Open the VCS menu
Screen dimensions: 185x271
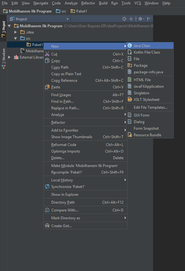[x=137, y=3]
